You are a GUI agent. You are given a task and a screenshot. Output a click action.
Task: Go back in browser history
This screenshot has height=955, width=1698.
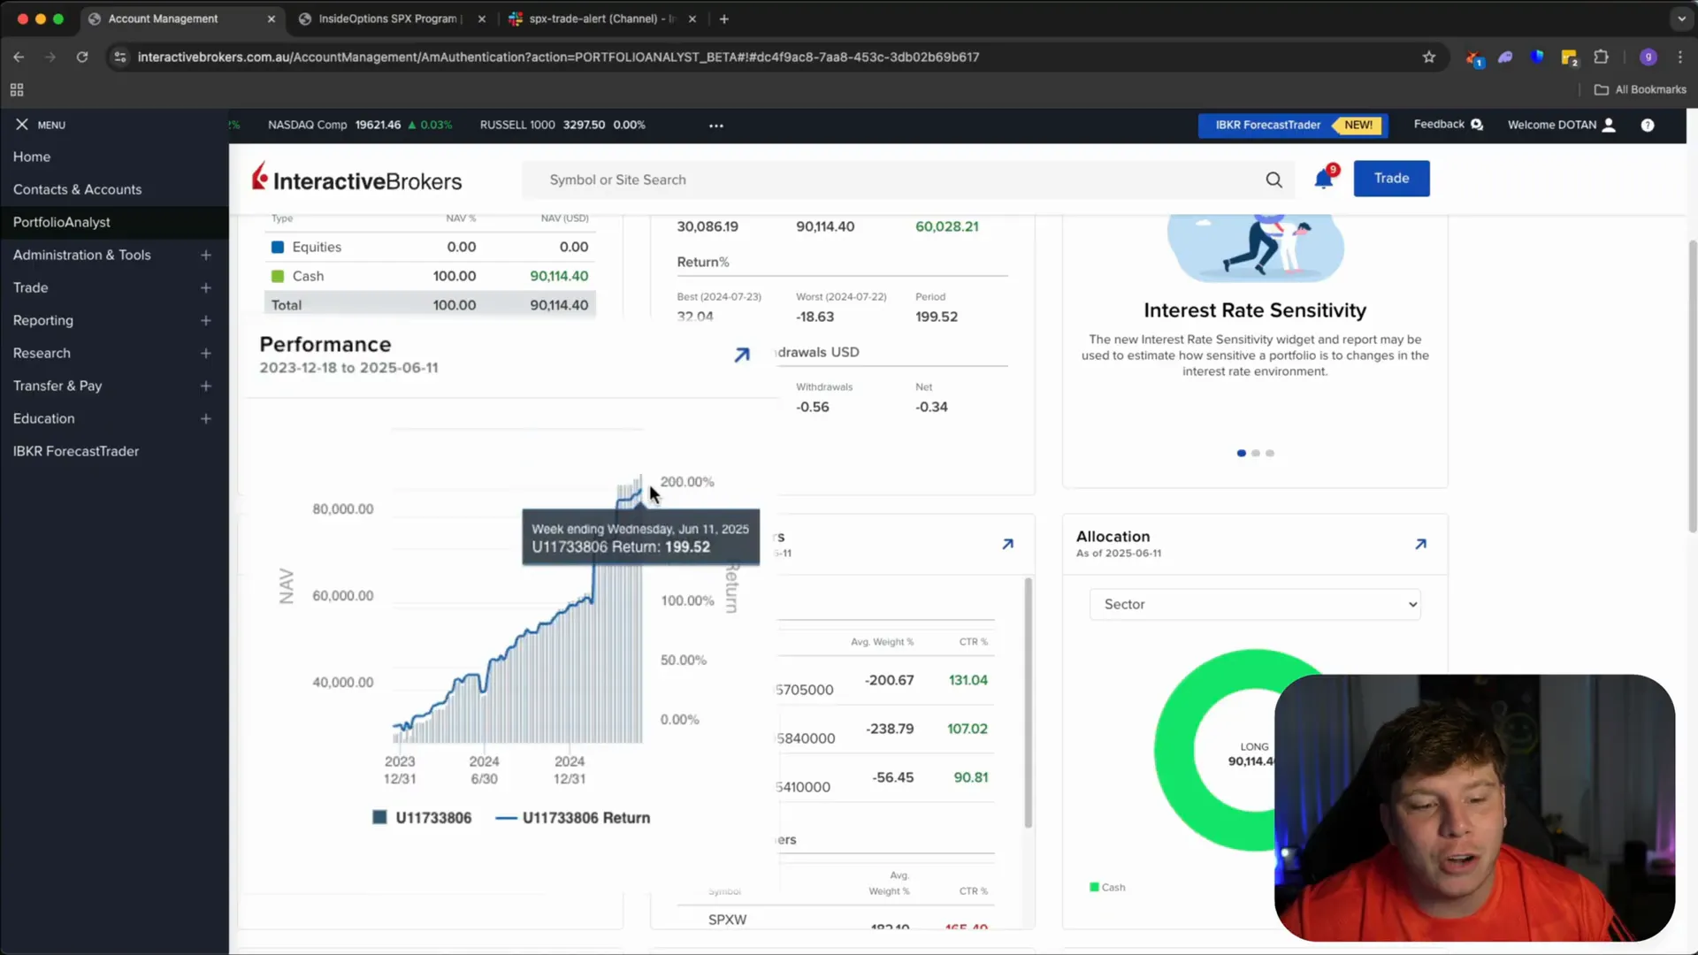point(19,57)
